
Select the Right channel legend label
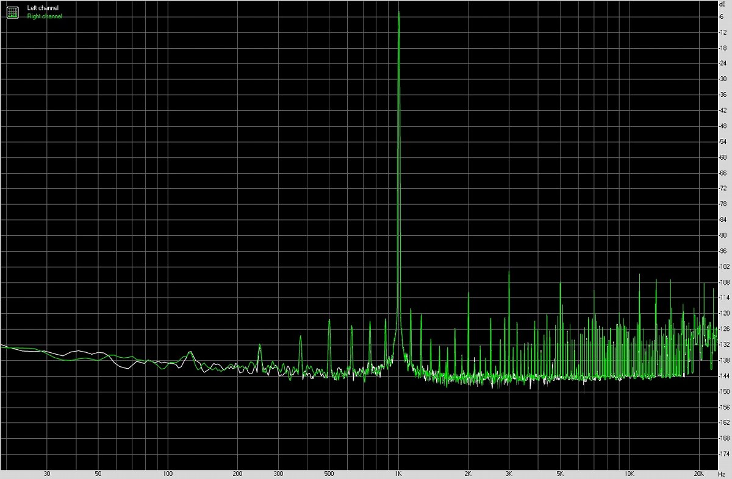45,16
